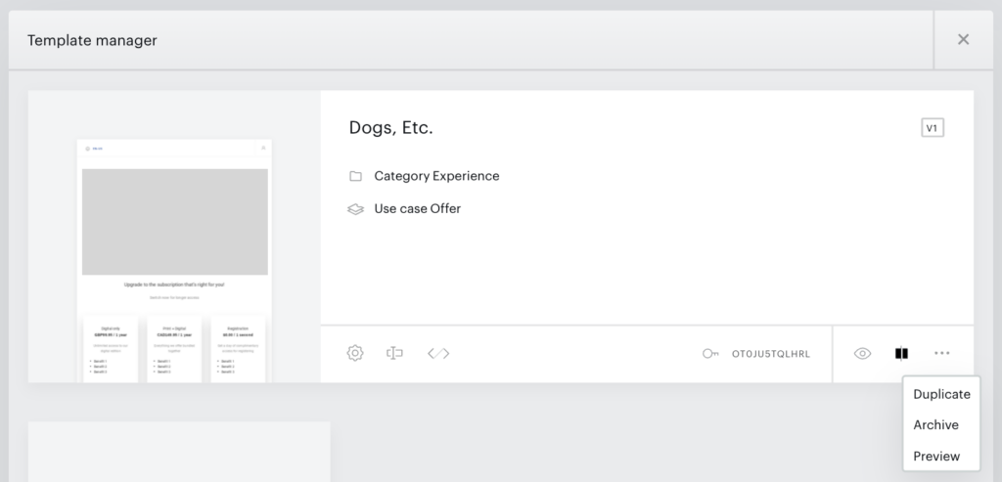Click the key icon beside template ID

point(710,354)
